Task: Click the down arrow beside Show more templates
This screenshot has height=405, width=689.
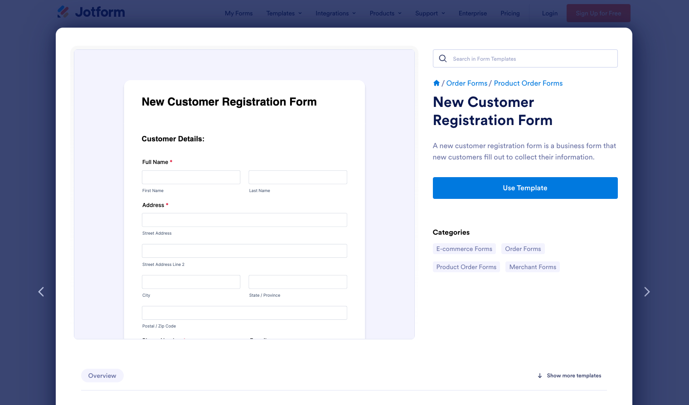Action: (x=539, y=376)
